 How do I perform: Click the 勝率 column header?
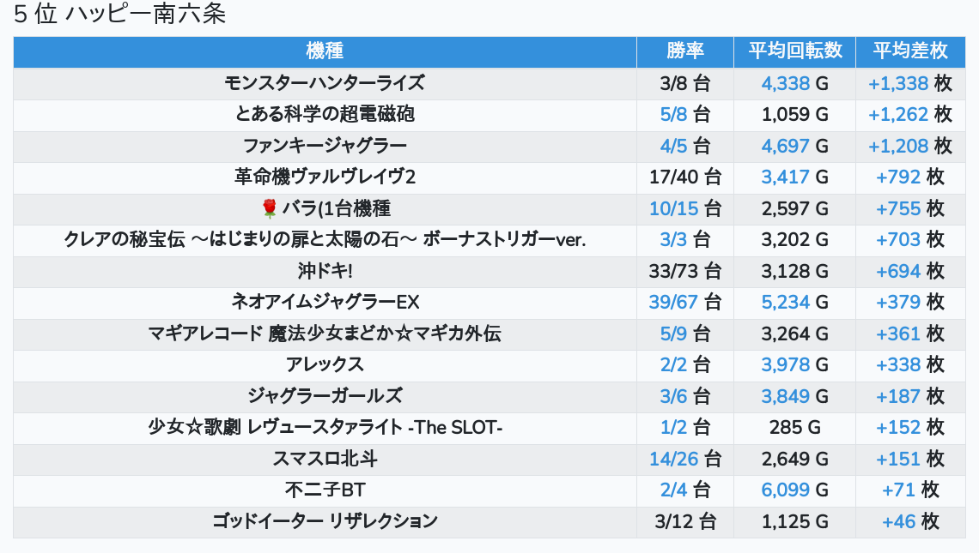[684, 51]
